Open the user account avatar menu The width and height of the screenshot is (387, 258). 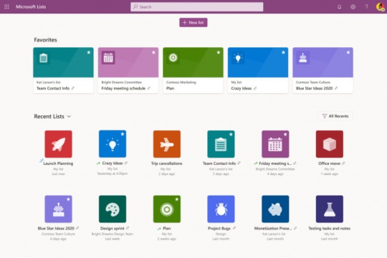380,6
